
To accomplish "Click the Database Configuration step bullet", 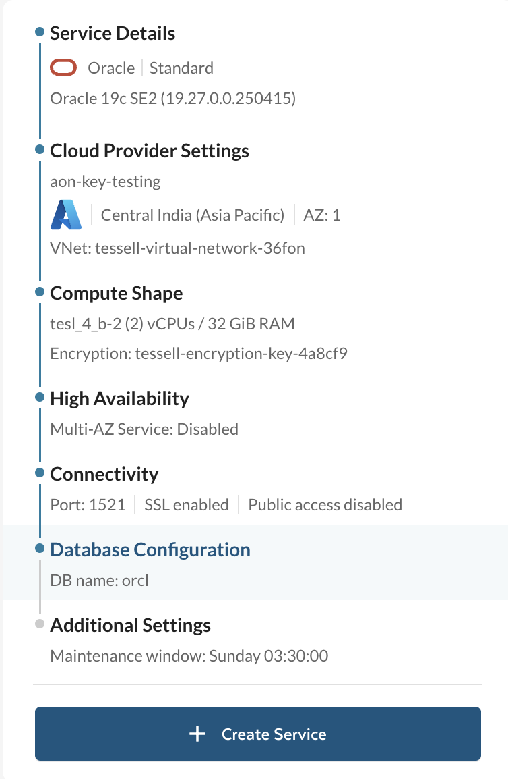I will pyautogui.click(x=40, y=549).
